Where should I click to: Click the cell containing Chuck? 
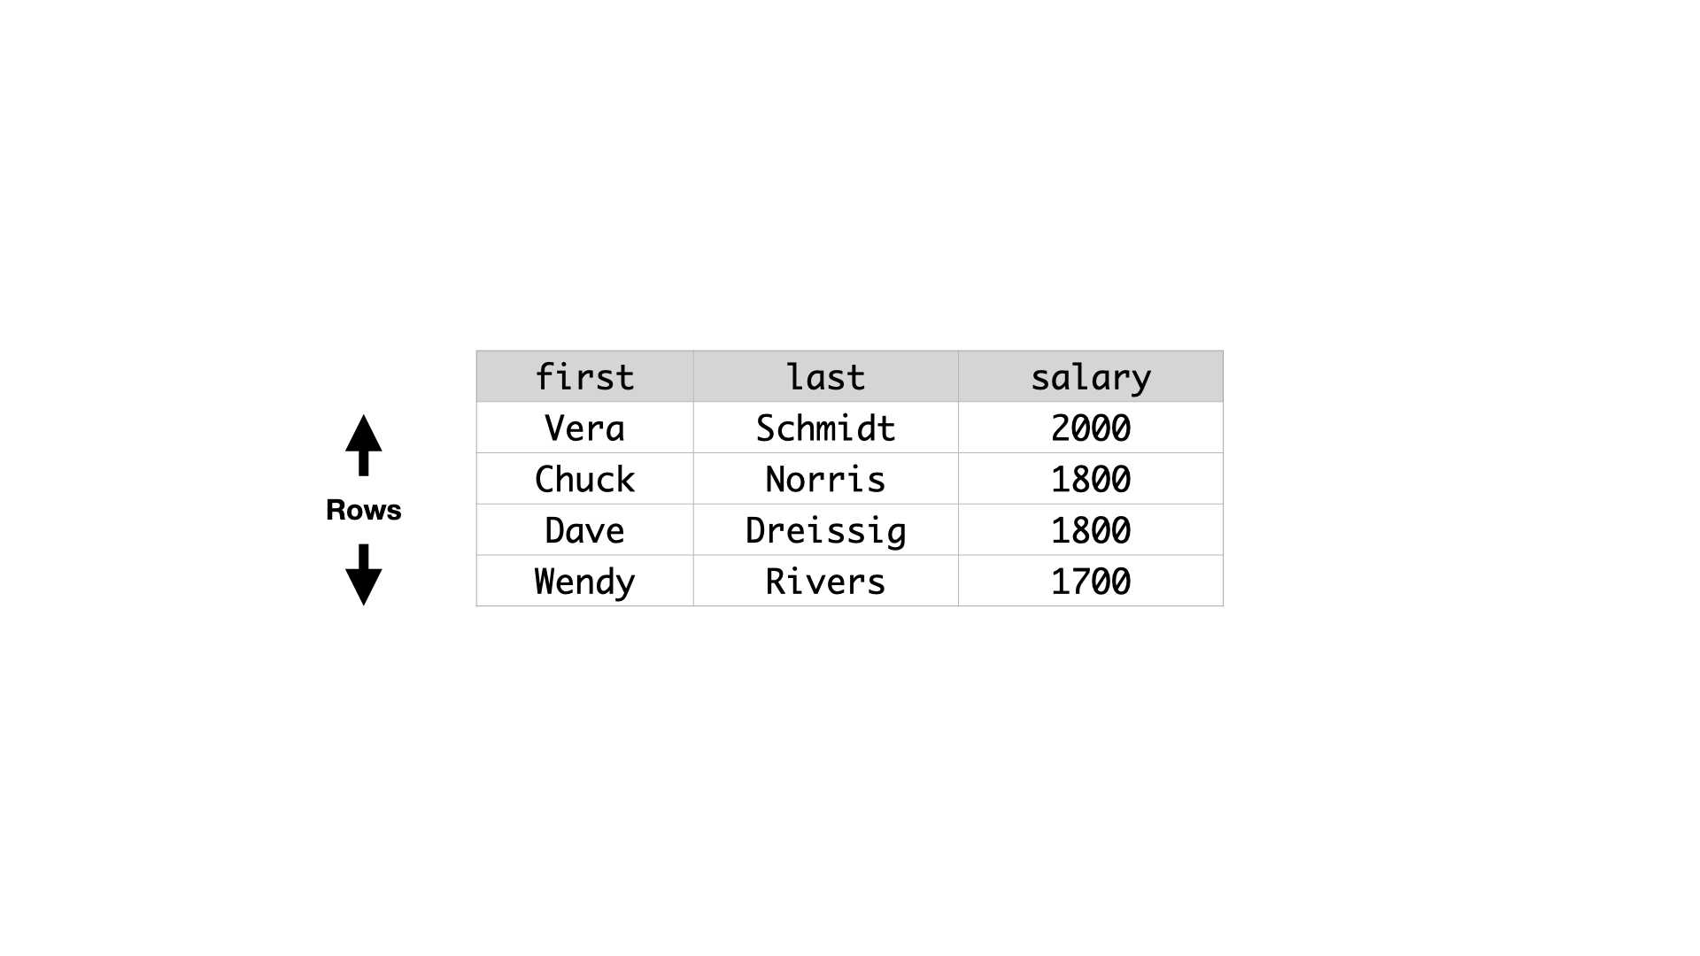tap(584, 479)
